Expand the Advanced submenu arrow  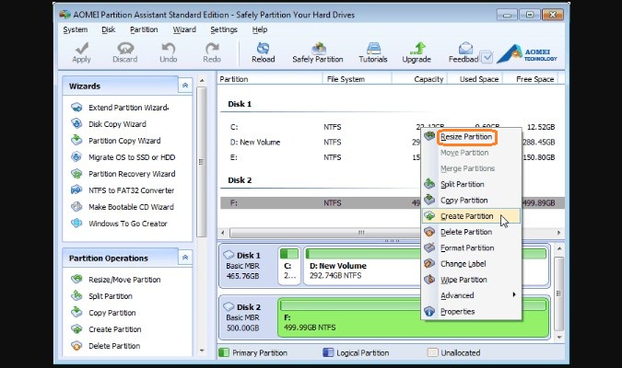(x=514, y=294)
